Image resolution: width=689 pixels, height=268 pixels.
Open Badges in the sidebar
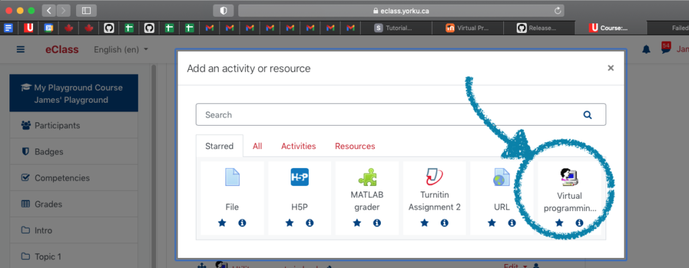[x=74, y=152]
